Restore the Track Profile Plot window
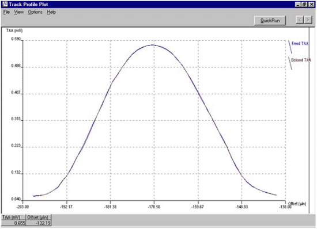This screenshot has width=317, height=229. (304, 4)
